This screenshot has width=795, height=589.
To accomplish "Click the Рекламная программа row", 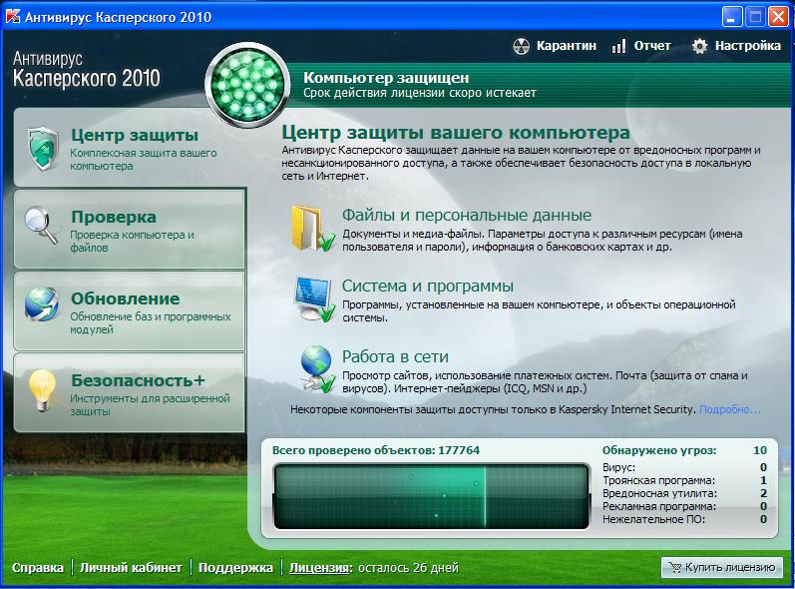I will [x=684, y=506].
